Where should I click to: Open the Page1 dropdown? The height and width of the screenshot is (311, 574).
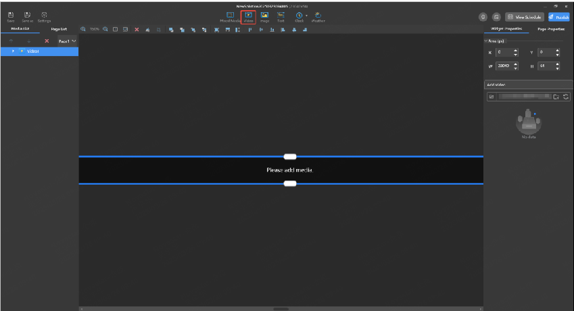[x=68, y=41]
